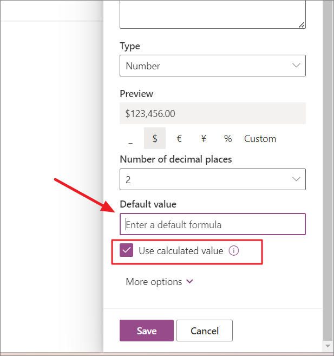334x356 pixels.
Task: Click the resize grip on the description box
Action: click(x=302, y=24)
